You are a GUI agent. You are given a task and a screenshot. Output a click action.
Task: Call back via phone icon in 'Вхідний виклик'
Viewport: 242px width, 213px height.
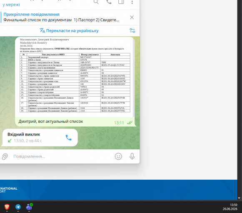pyautogui.click(x=69, y=138)
